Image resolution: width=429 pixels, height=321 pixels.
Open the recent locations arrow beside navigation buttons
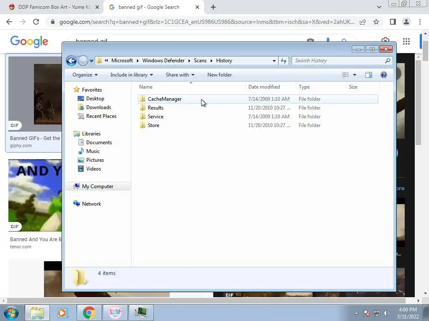click(91, 61)
